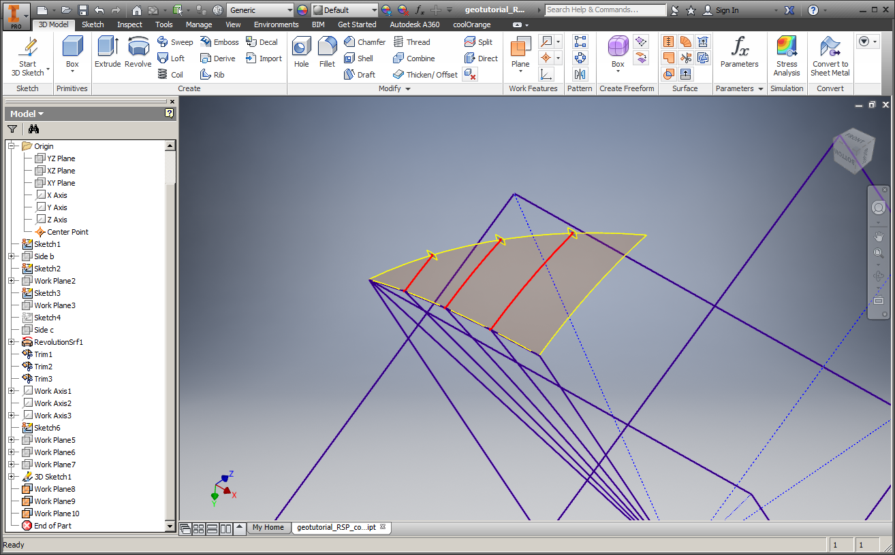This screenshot has height=555, width=895.
Task: Expand the 3D Sketch1 node
Action: pyautogui.click(x=12, y=477)
